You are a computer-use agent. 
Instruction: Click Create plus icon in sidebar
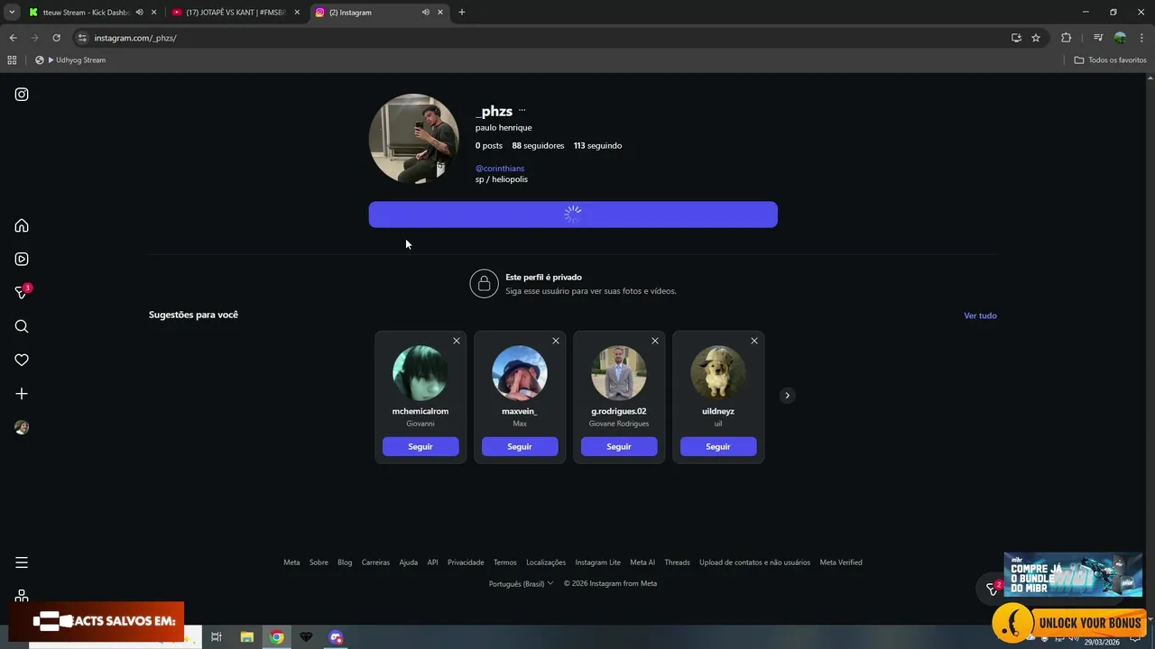[x=22, y=394]
